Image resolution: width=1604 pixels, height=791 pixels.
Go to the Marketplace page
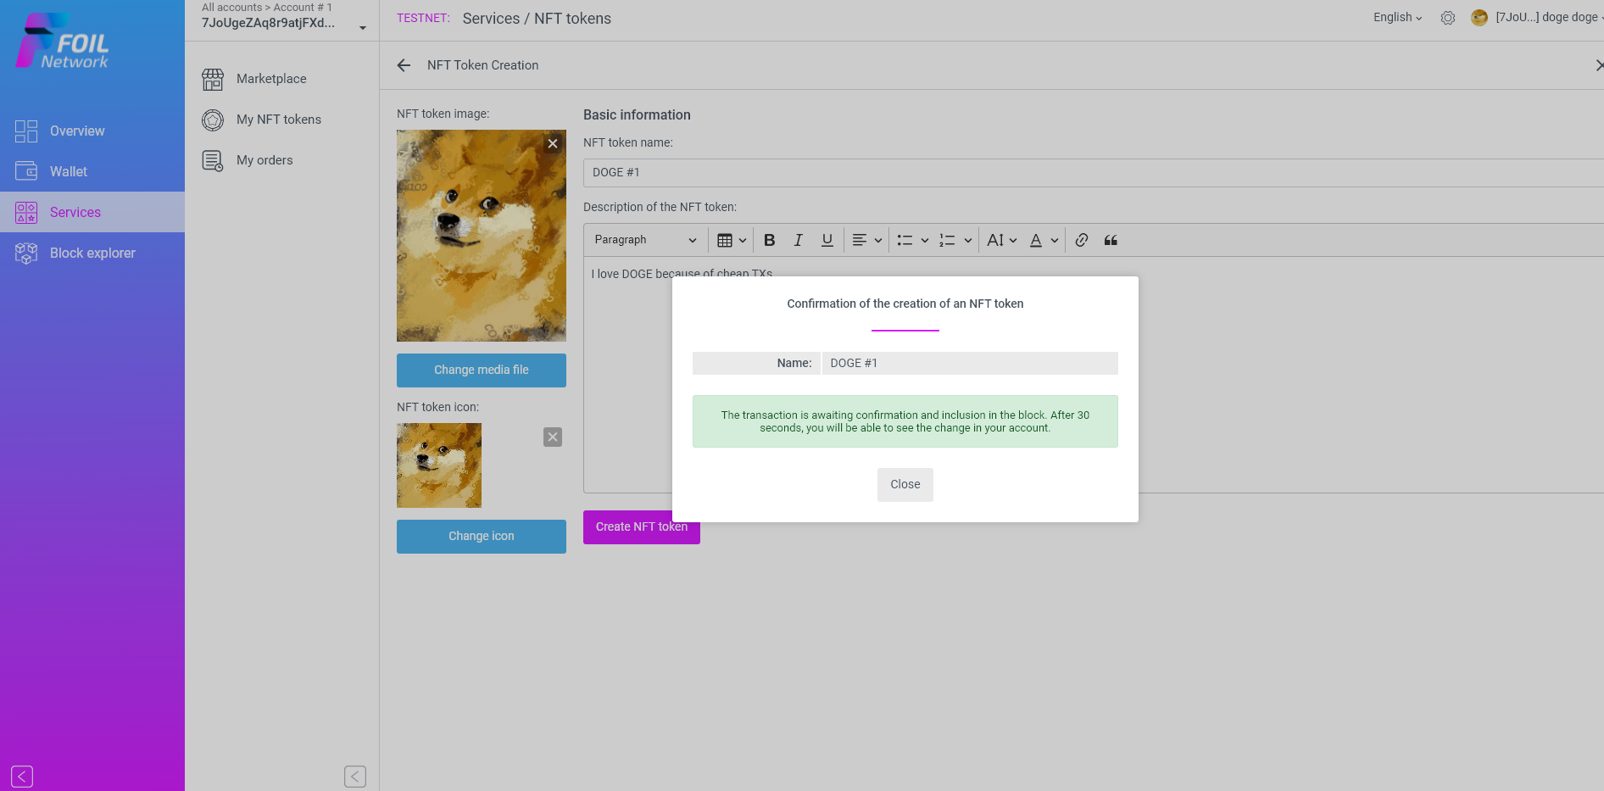[271, 79]
